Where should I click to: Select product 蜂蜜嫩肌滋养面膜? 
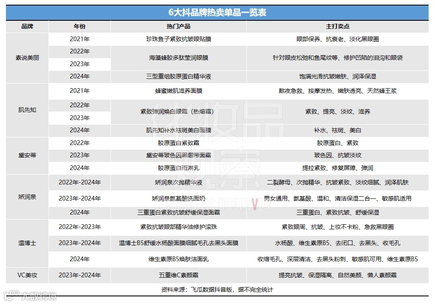[179, 91]
